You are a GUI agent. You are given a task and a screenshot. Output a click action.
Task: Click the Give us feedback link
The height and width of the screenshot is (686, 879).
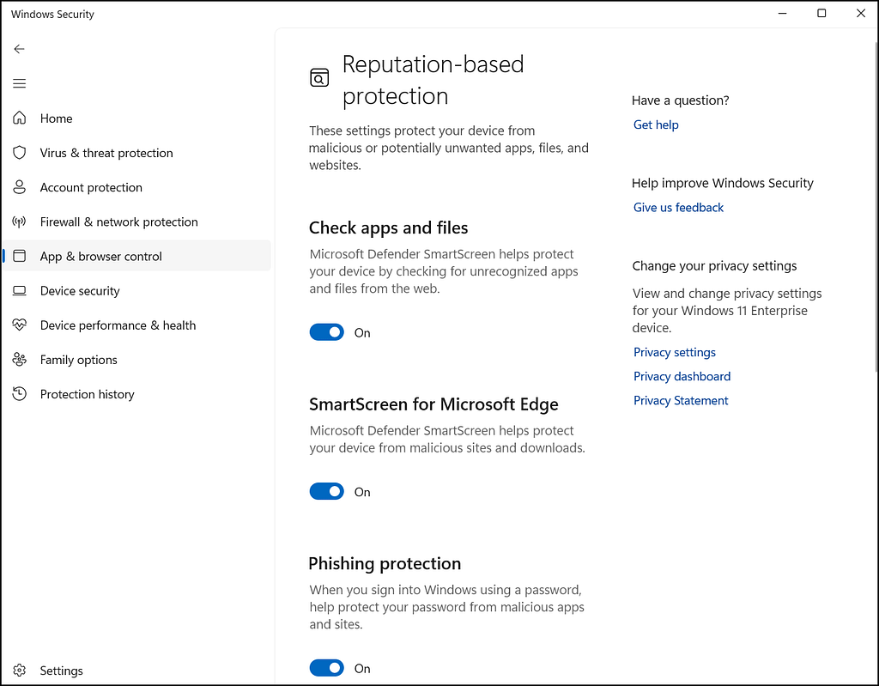pyautogui.click(x=678, y=207)
